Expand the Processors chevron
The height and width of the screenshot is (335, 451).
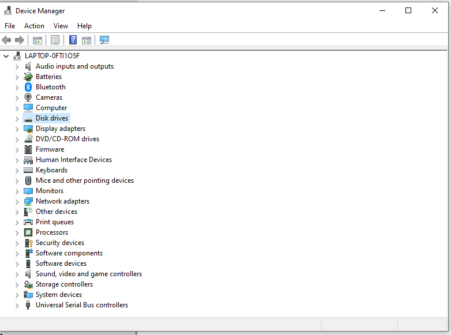pos(17,232)
